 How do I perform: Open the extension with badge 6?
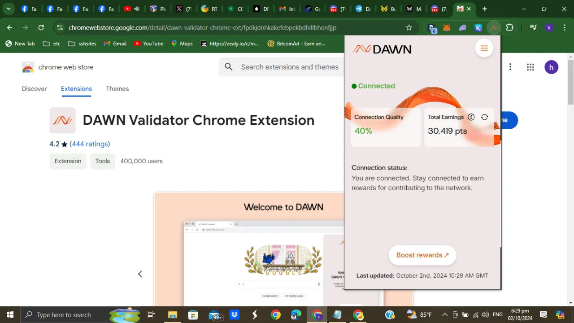[431, 28]
